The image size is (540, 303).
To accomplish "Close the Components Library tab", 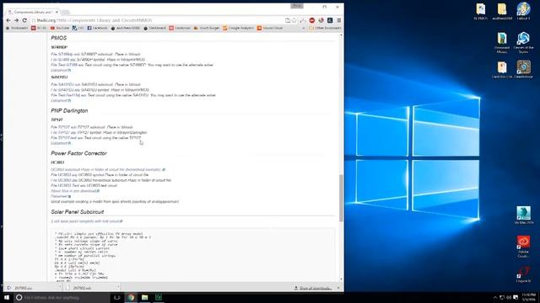I will (x=57, y=12).
